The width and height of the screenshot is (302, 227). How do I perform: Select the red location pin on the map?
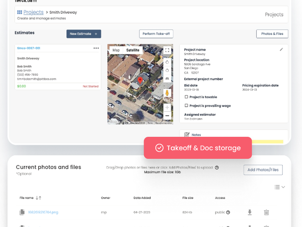[140, 80]
